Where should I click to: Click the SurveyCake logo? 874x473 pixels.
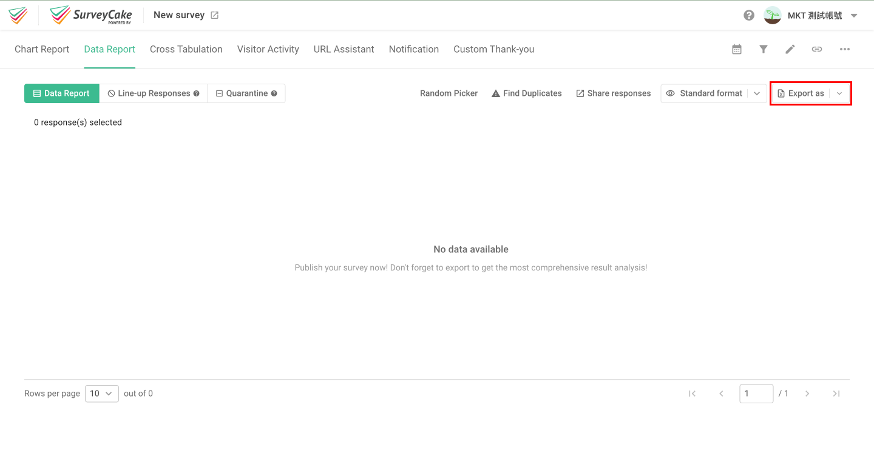tap(91, 15)
